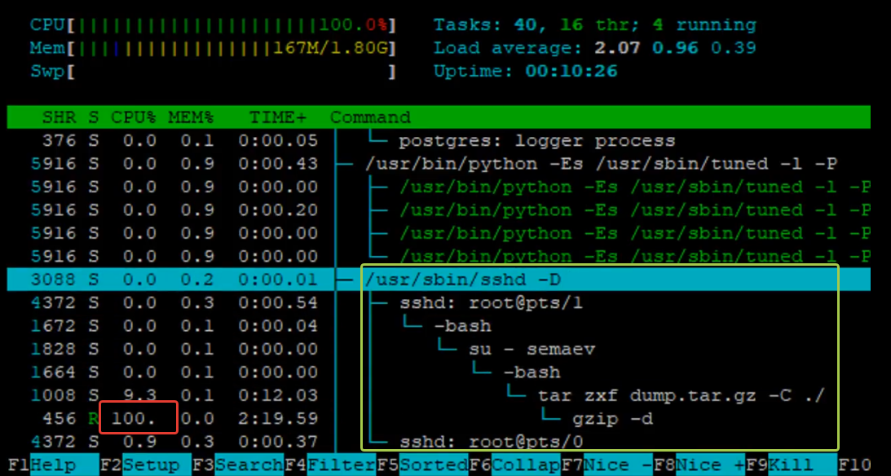Click the F1 Help function key
This screenshot has width=891, height=476.
42,465
